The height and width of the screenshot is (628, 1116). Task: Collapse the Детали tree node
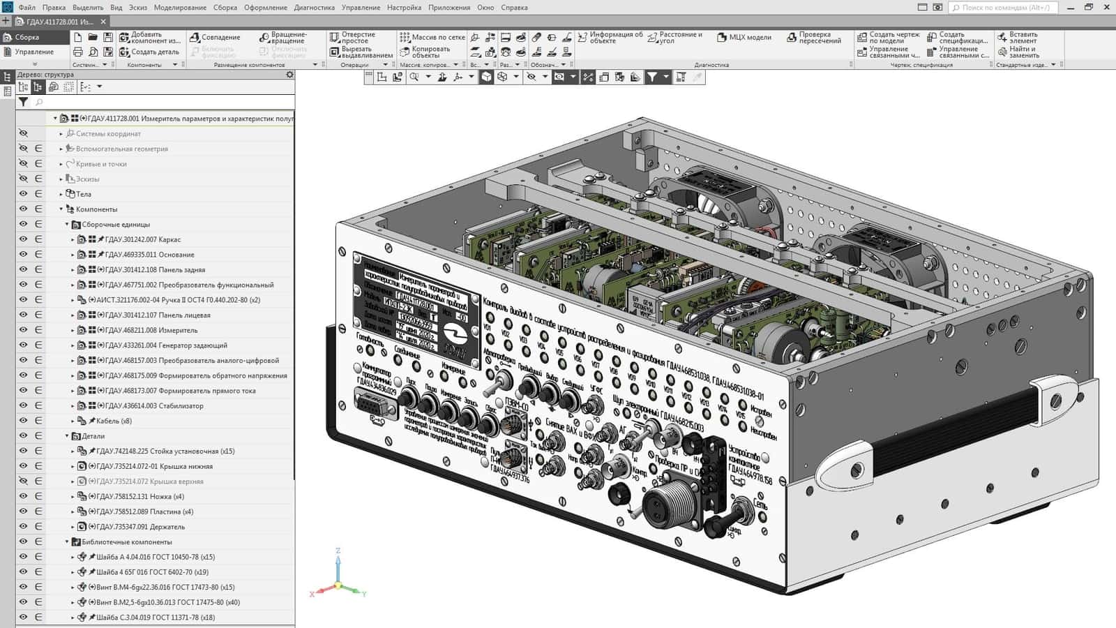[67, 436]
